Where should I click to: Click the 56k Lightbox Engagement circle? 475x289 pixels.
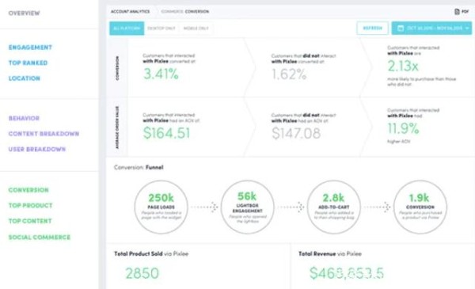pos(248,207)
